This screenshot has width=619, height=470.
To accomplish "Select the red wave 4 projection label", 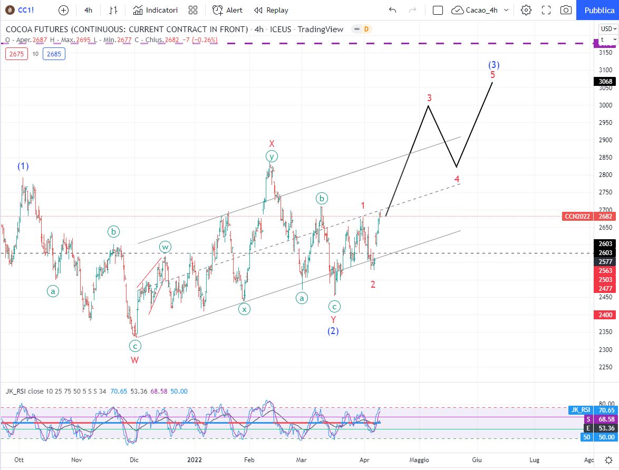I will tap(457, 179).
